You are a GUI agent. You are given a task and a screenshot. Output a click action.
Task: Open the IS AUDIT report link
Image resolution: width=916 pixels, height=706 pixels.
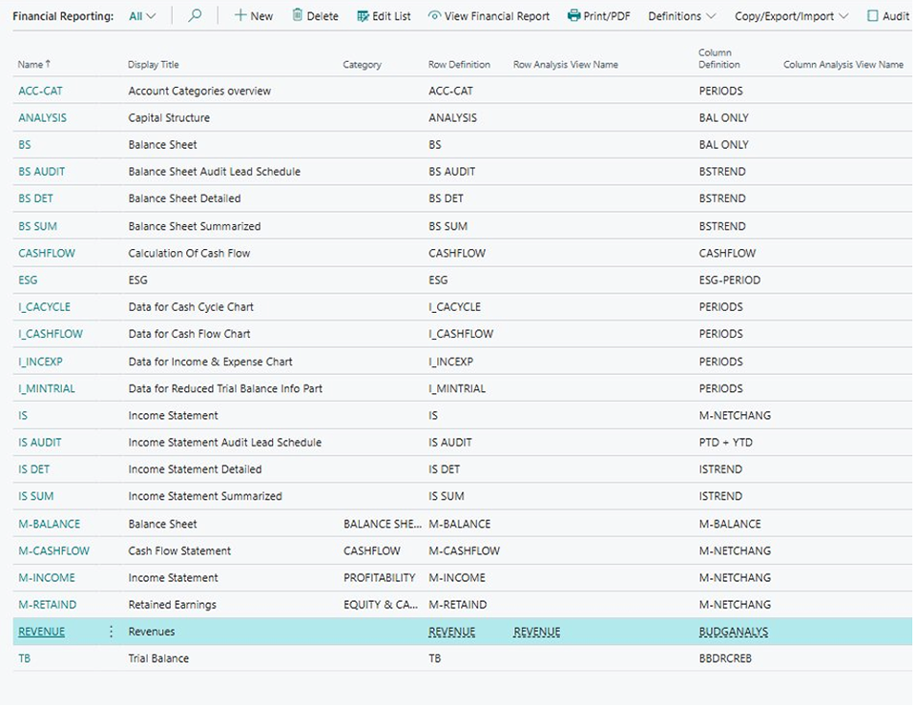coord(40,443)
